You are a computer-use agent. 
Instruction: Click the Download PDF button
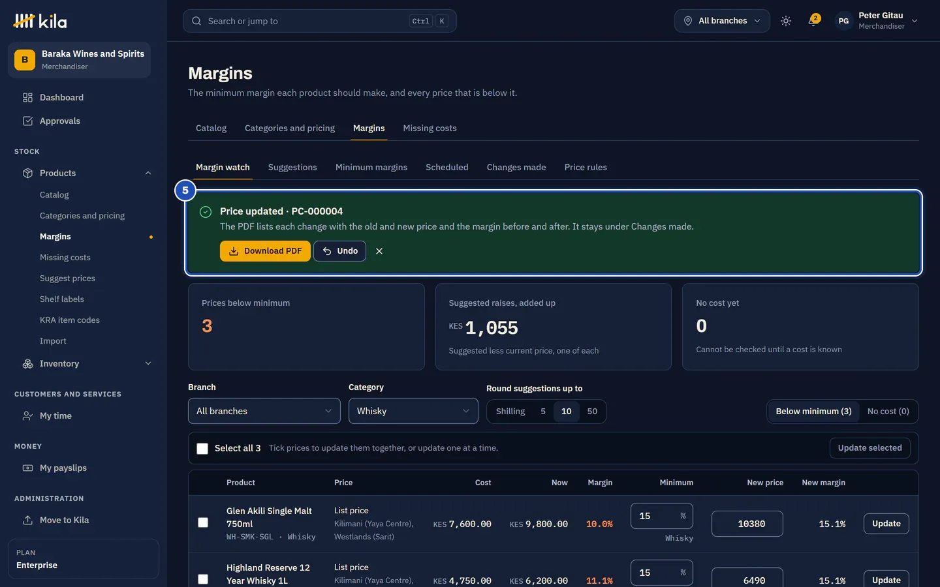(x=265, y=251)
